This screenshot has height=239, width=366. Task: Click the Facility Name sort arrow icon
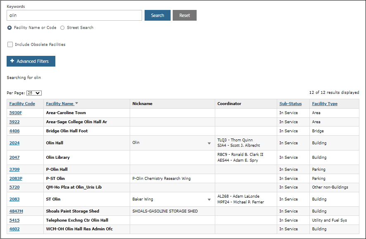(x=76, y=104)
